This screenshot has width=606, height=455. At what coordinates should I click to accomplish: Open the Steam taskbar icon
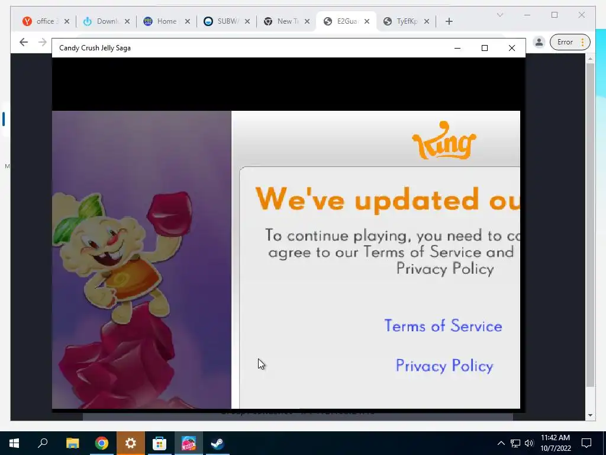click(218, 443)
